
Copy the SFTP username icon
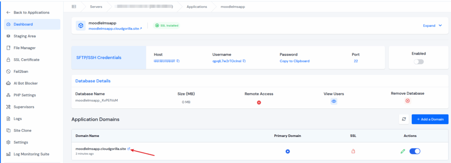[x=244, y=61]
